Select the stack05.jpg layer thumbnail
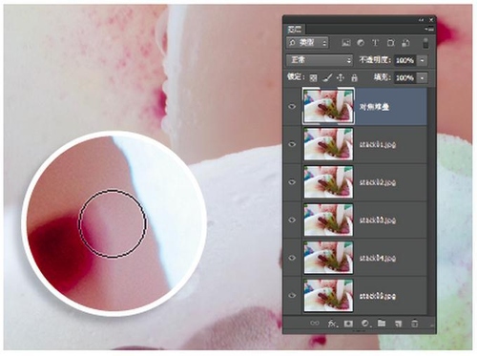This screenshot has height=356, width=477. (328, 295)
